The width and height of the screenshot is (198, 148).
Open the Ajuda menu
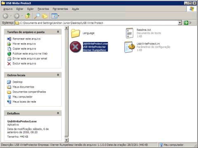[75, 9]
